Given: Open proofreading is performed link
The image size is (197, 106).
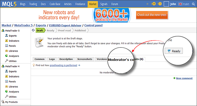Looking at the screenshot, I should click(x=64, y=65).
